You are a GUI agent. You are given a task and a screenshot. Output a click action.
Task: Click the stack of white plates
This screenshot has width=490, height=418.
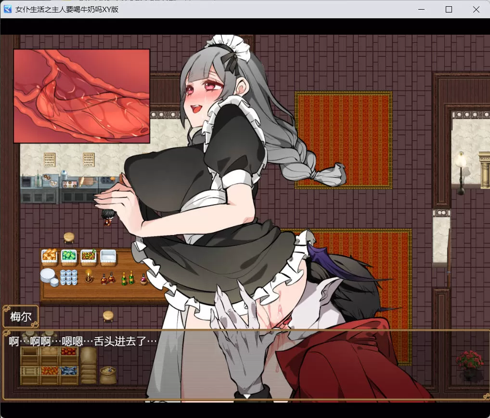tap(47, 276)
